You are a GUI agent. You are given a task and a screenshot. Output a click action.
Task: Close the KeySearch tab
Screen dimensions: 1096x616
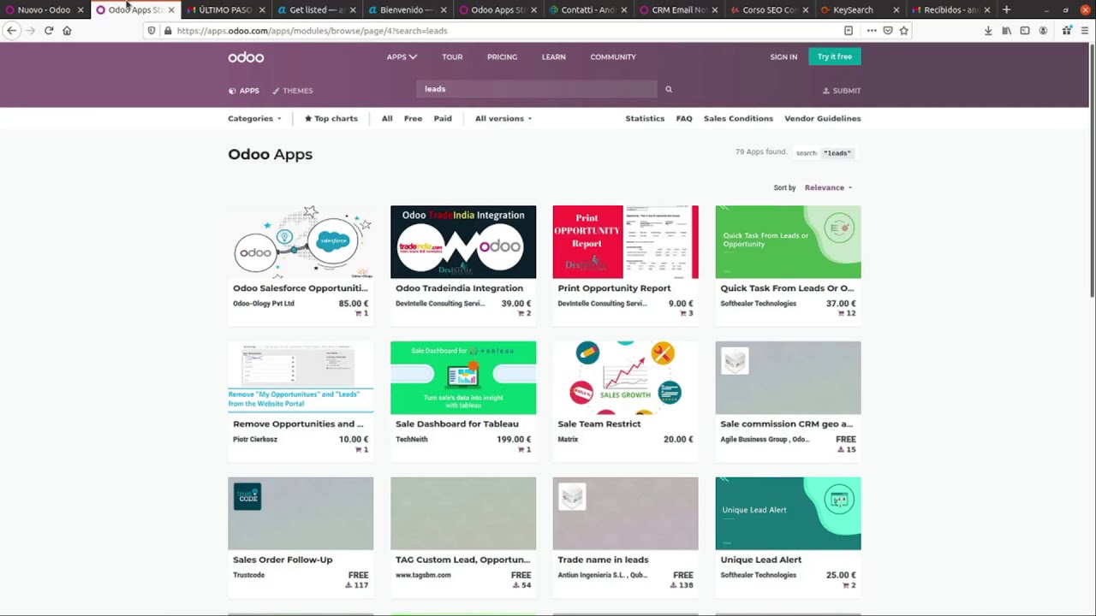[896, 10]
